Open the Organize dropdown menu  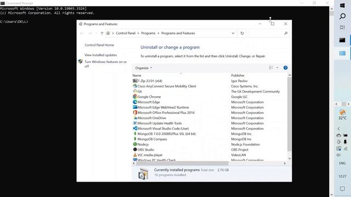click(144, 68)
